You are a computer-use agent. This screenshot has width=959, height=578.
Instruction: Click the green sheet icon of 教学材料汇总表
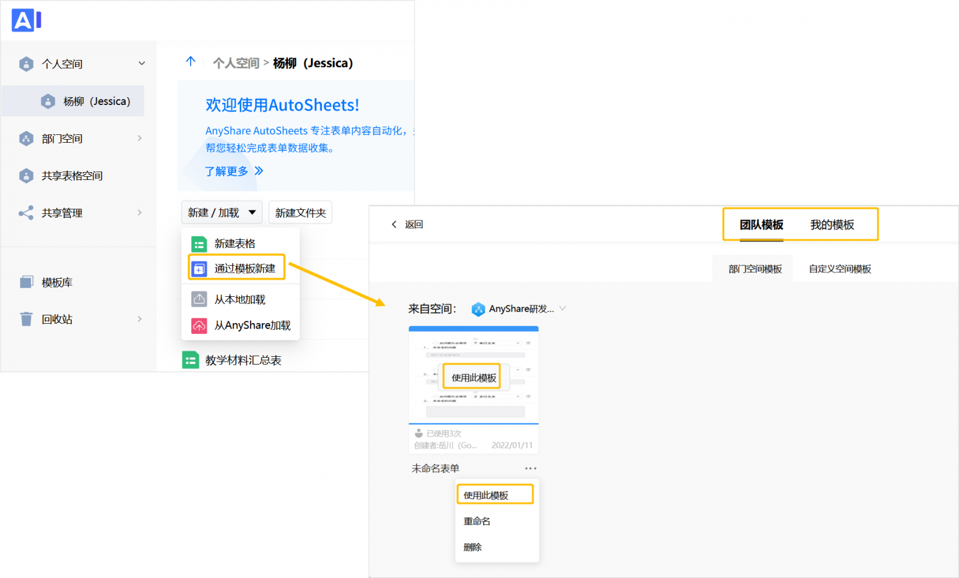point(191,360)
